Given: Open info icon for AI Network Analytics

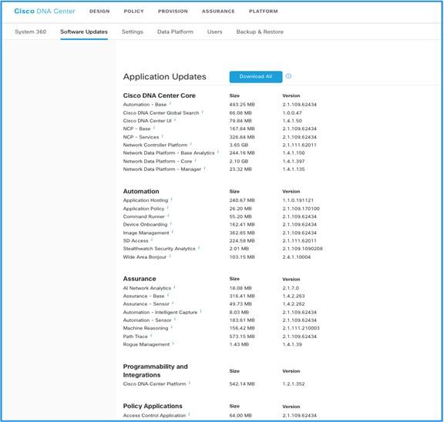Looking at the screenshot, I should (x=174, y=287).
